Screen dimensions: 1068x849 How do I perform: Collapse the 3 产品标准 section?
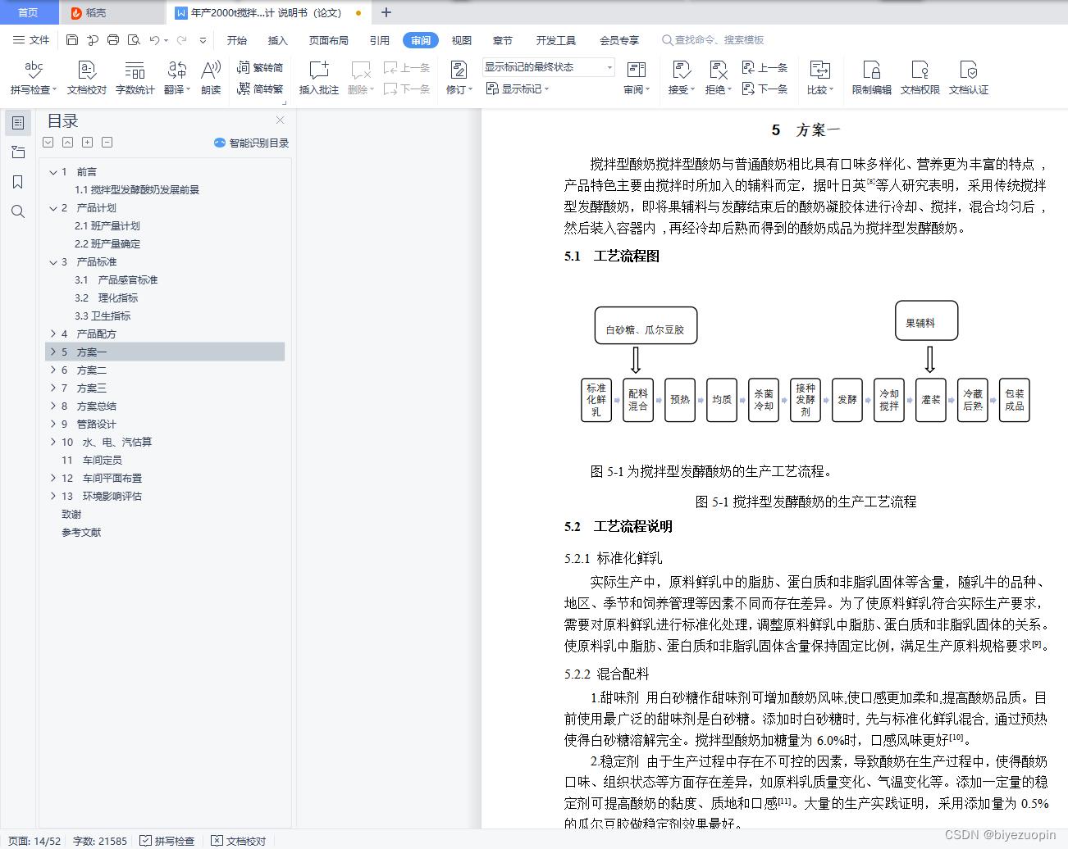(x=52, y=261)
